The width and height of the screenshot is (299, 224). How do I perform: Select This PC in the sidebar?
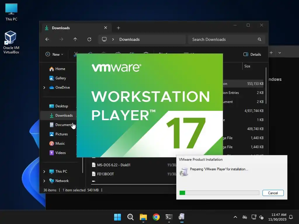click(58, 171)
